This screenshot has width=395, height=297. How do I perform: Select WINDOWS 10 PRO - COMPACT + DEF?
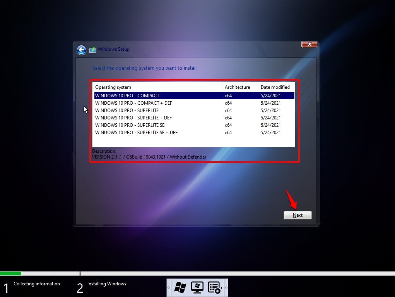[x=133, y=103]
